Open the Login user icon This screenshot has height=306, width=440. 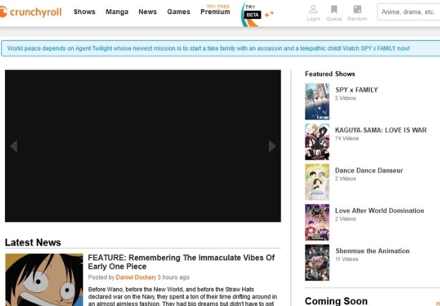313,10
